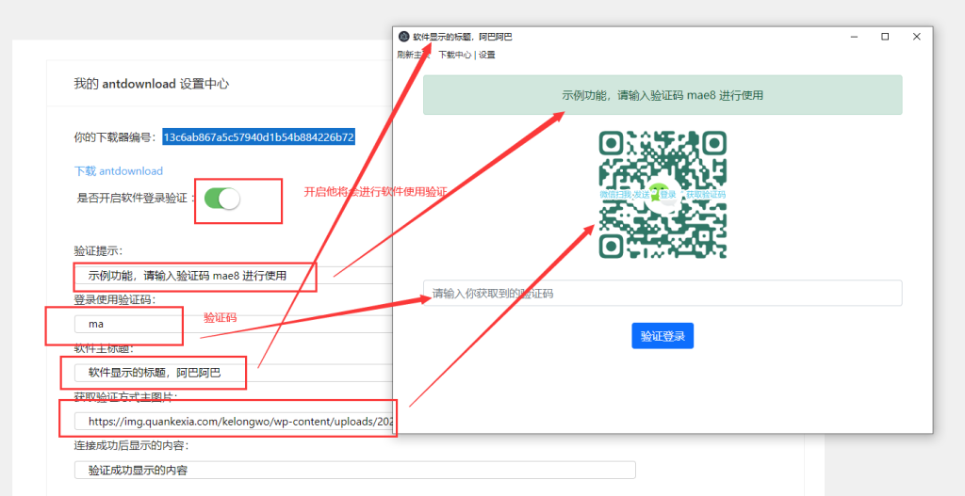Focus the image URL field starting https://img.quankexia.com
The width and height of the screenshot is (965, 496).
(x=233, y=422)
